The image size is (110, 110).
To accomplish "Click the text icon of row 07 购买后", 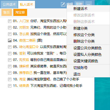I will [x=10, y=60].
